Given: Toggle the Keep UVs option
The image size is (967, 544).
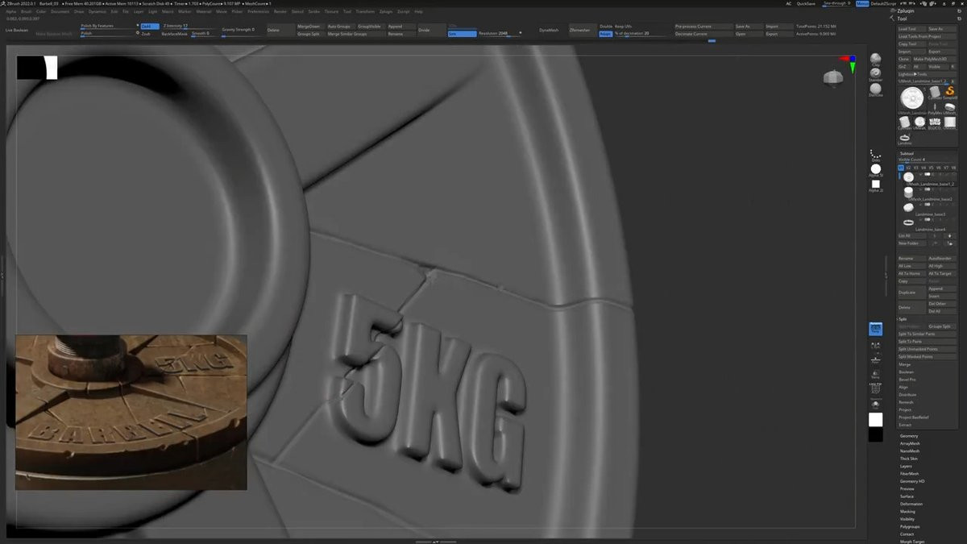Looking at the screenshot, I should pyautogui.click(x=624, y=26).
